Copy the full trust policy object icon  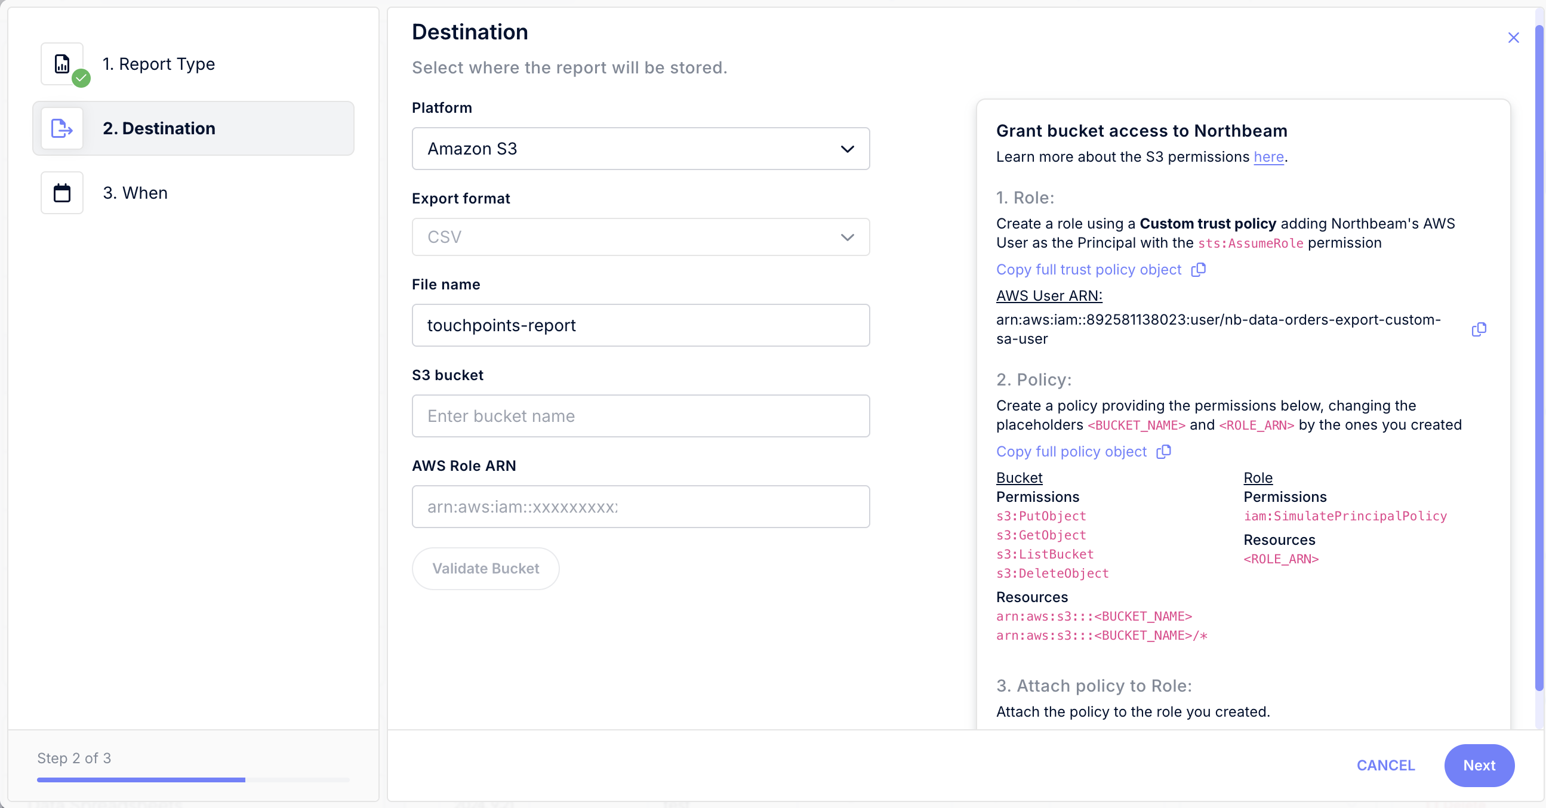(x=1199, y=269)
